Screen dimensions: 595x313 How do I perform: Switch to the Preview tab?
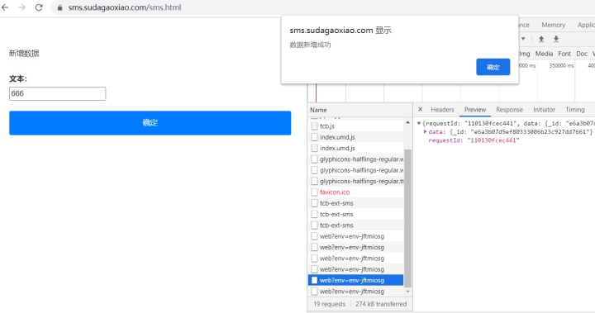tap(475, 110)
